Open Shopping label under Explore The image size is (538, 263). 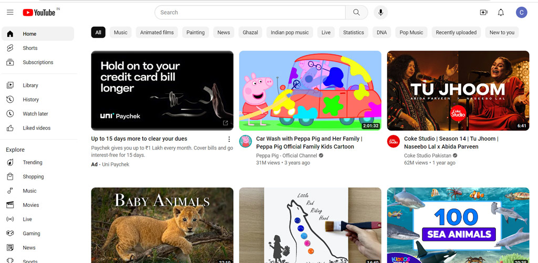pos(33,176)
